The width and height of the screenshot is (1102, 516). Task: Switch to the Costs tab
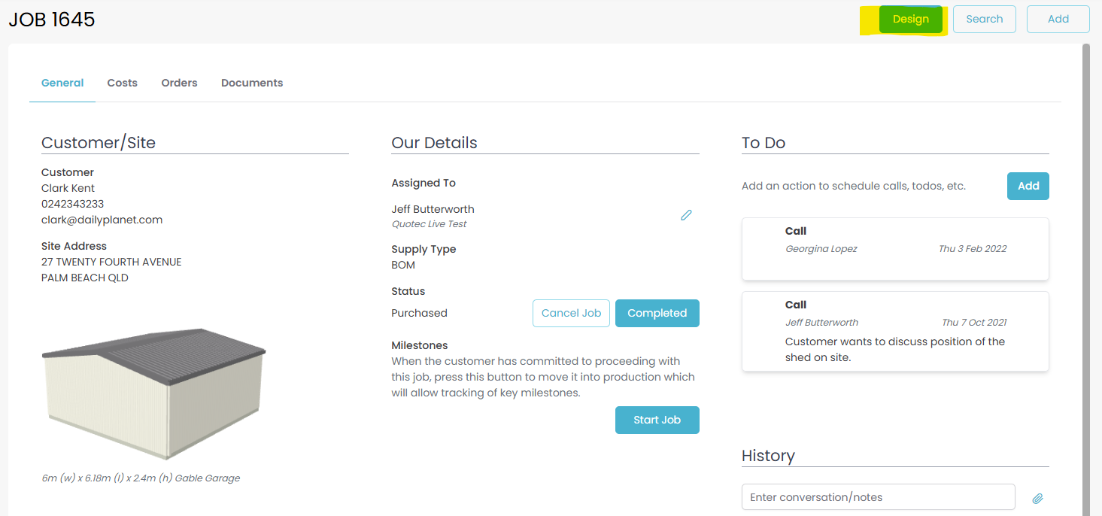[x=122, y=83]
